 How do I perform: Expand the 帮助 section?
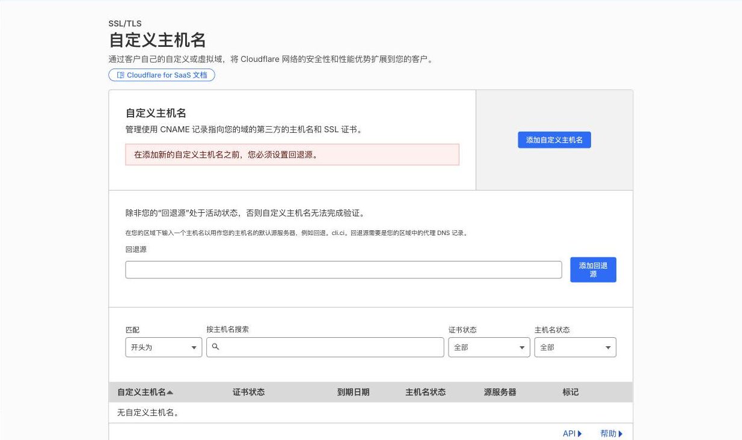[x=612, y=433]
